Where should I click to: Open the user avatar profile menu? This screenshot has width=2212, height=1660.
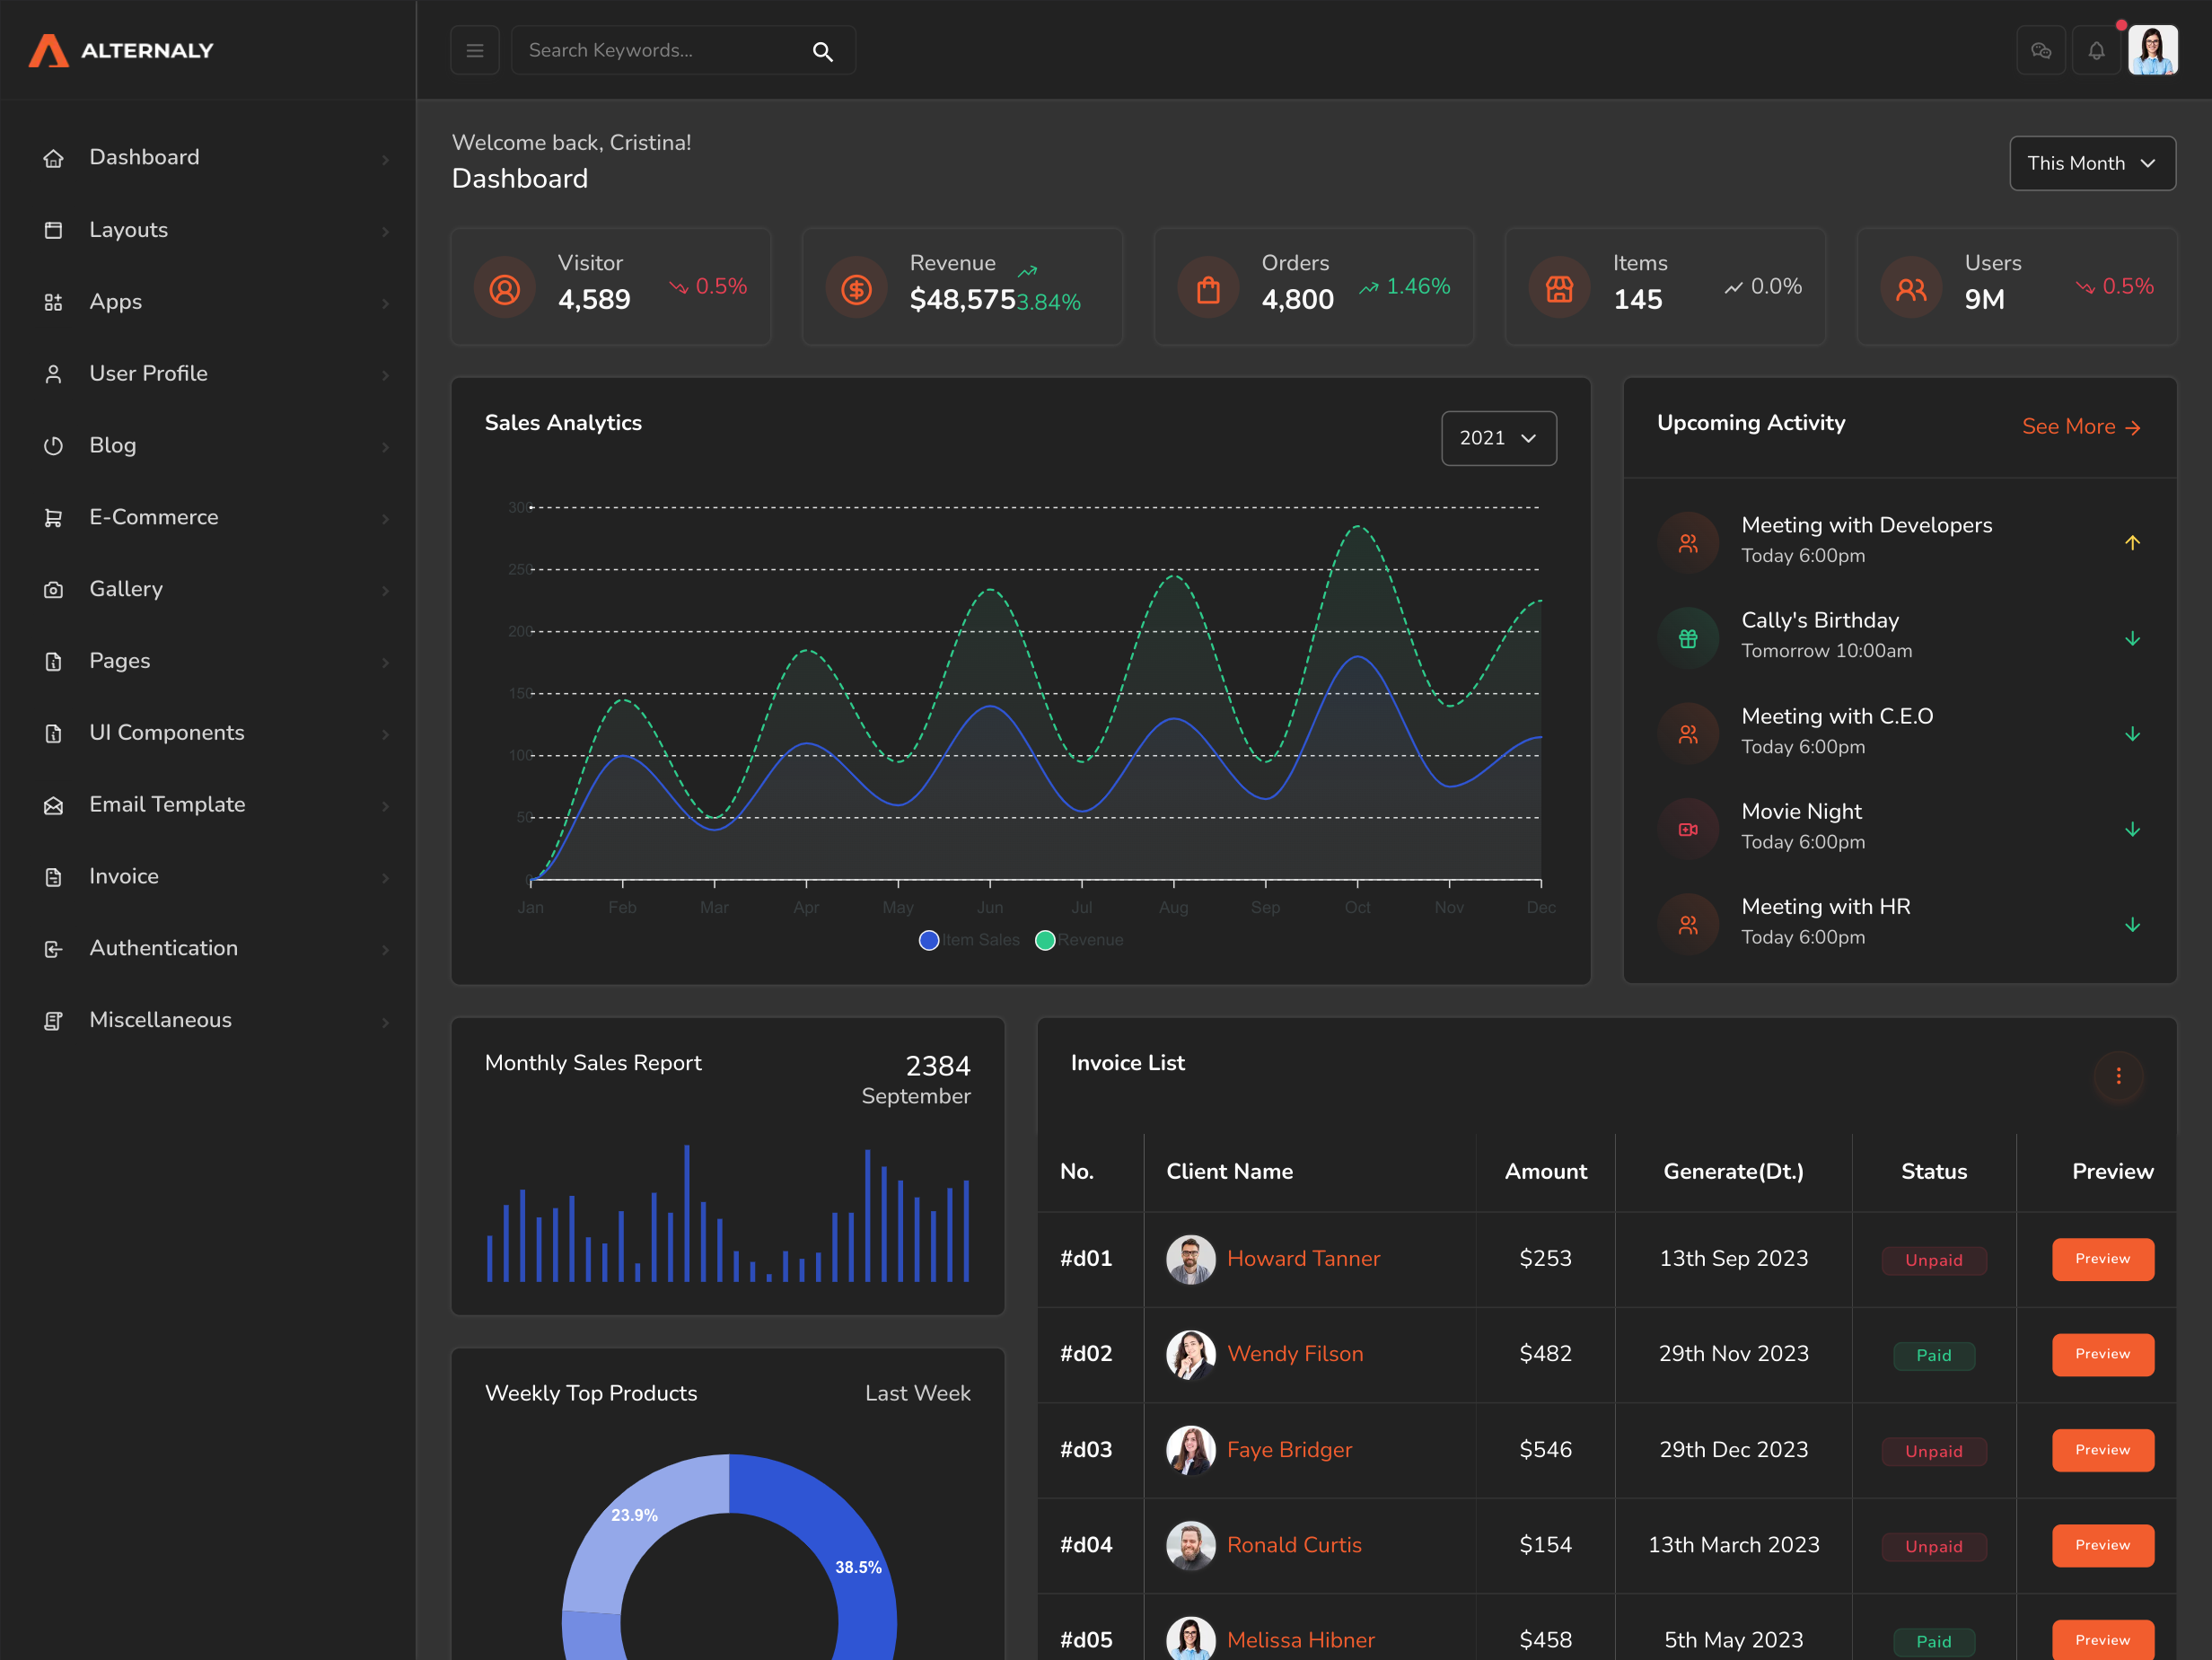pos(2153,50)
